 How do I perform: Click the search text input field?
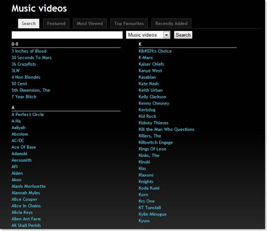coord(67,35)
